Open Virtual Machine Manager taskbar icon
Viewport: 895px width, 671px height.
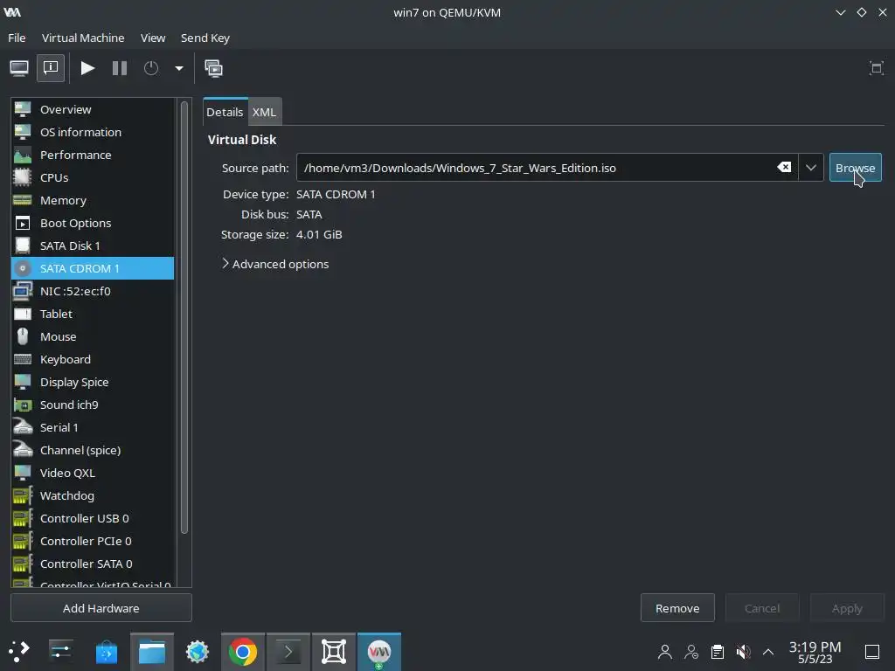379,652
